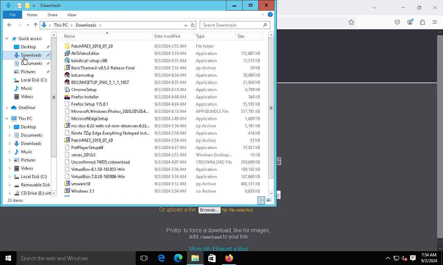Viewport: 443px width, 265px height.
Task: Click the taskbar Search the web and Windows box
Action: [x=76, y=258]
